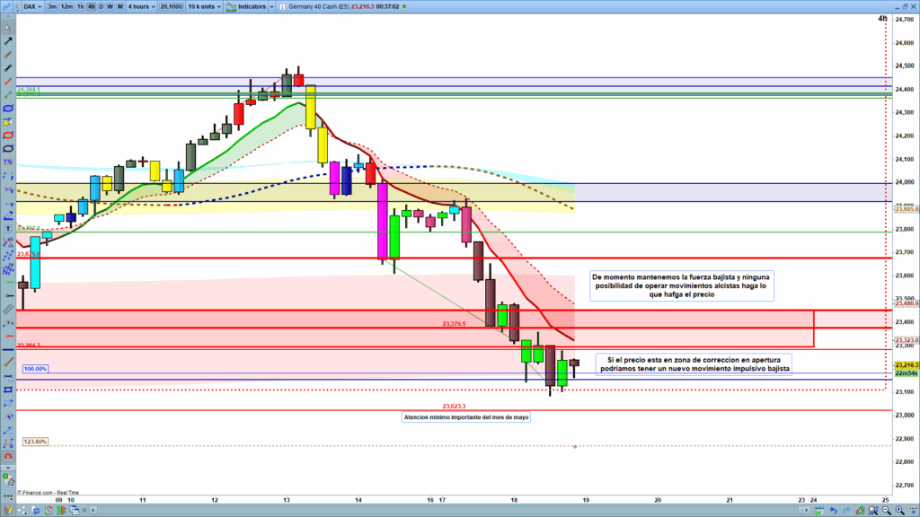Select the 3m period tab
This screenshot has width=920, height=517.
point(53,5)
